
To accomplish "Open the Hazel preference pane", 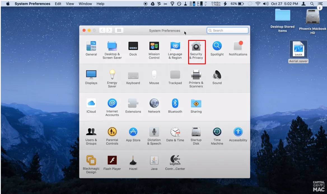I will [x=133, y=163].
